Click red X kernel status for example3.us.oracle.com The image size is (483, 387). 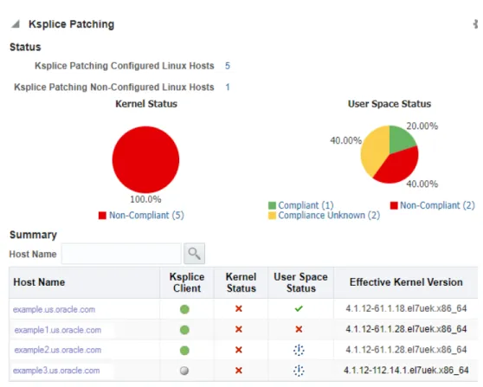238,371
